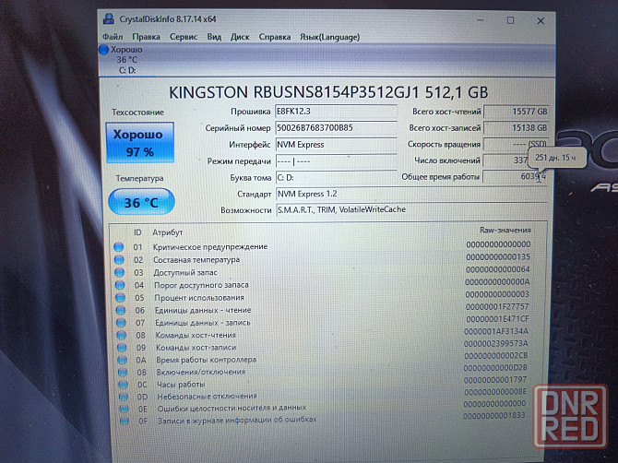Viewport: 618px width, 463px height.
Task: Click the Raw-значения column header
Action: pos(505,230)
